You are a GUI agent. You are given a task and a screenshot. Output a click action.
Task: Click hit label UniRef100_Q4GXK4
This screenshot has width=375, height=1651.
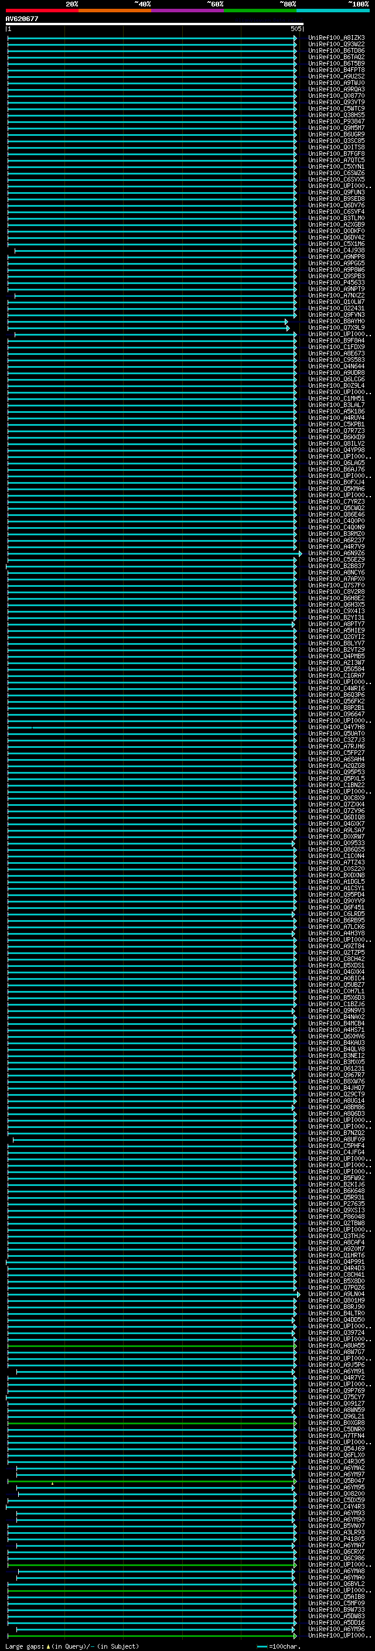pos(336,972)
